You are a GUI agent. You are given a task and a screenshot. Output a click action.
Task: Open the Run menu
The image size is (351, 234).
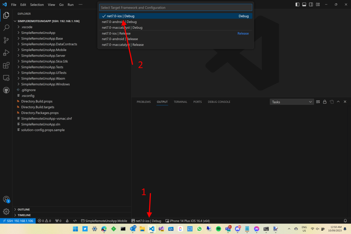point(70,4)
